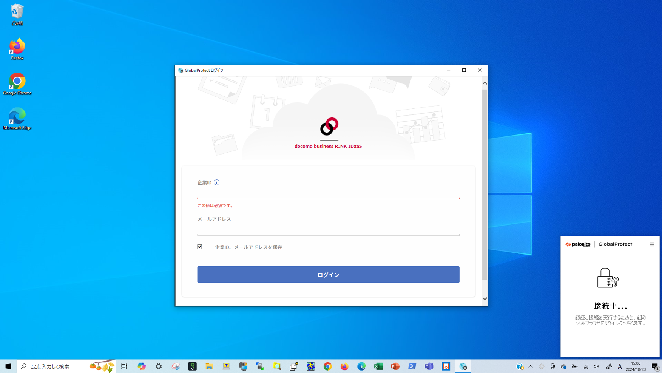Uncheck the 企業ID、メールアドレスを保存 checkbox
The height and width of the screenshot is (374, 662).
tap(200, 247)
